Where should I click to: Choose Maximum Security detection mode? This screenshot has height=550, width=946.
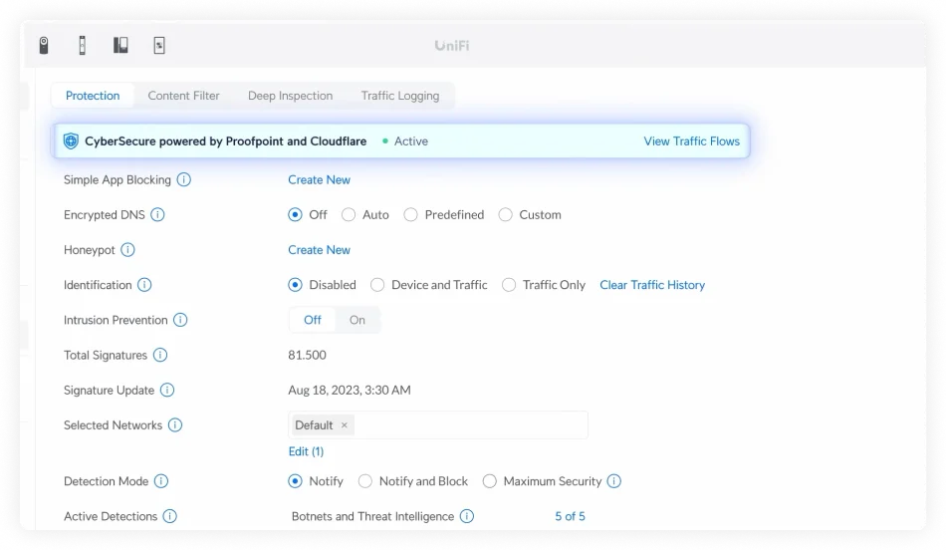(x=489, y=481)
